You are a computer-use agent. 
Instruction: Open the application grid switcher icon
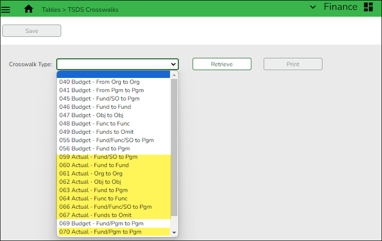pos(368,7)
